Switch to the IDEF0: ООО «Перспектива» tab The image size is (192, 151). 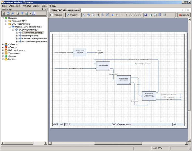click(x=65, y=10)
